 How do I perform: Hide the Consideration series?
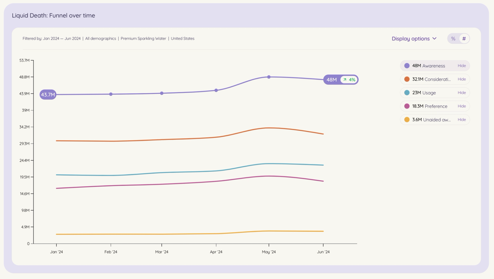pyautogui.click(x=462, y=79)
